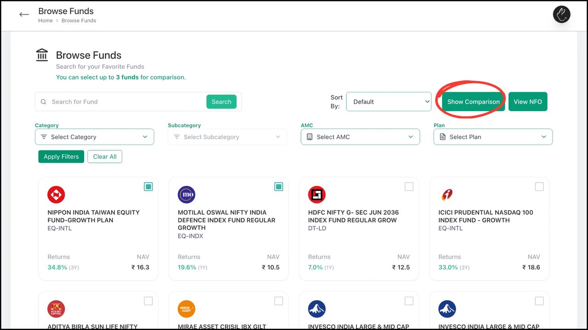The width and height of the screenshot is (588, 330).
Task: Click the Mirae Asset fund logo
Action: (x=187, y=309)
